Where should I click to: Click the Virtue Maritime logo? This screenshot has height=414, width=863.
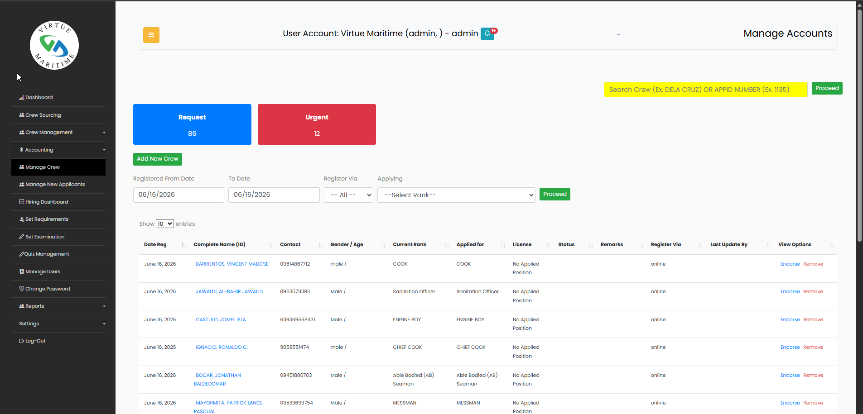pos(54,45)
